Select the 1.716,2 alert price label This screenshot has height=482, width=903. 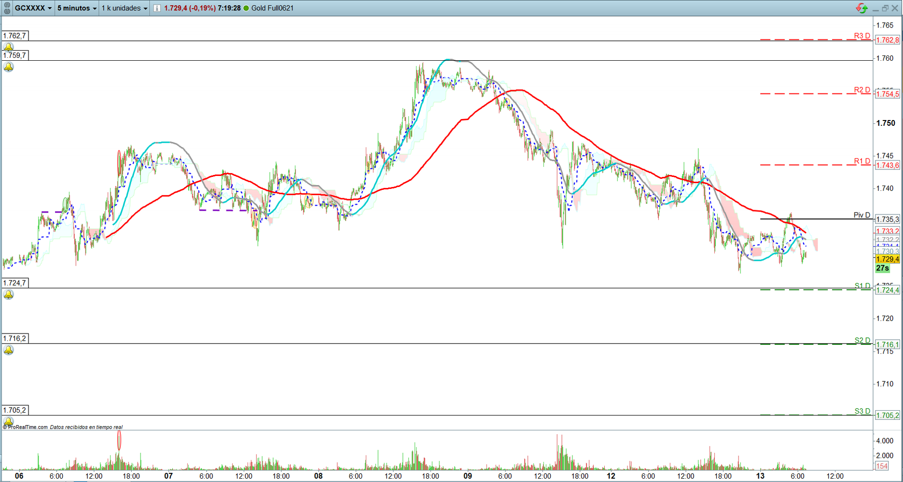tap(15, 338)
